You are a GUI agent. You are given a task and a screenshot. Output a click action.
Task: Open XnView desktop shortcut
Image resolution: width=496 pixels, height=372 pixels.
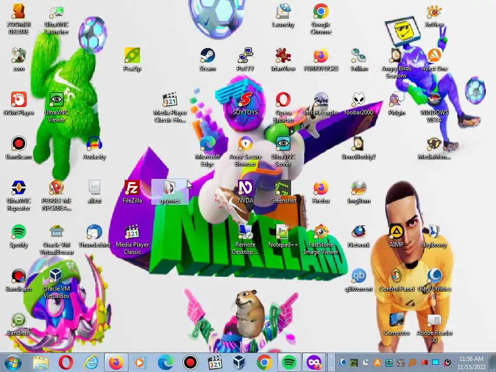434,15
